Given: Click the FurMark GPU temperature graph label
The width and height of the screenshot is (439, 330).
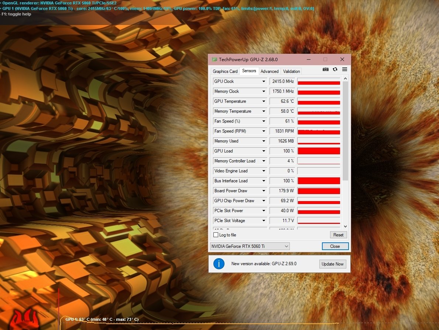Looking at the screenshot, I should coord(102,319).
